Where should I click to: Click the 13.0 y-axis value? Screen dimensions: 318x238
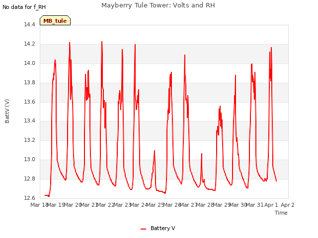(30, 159)
